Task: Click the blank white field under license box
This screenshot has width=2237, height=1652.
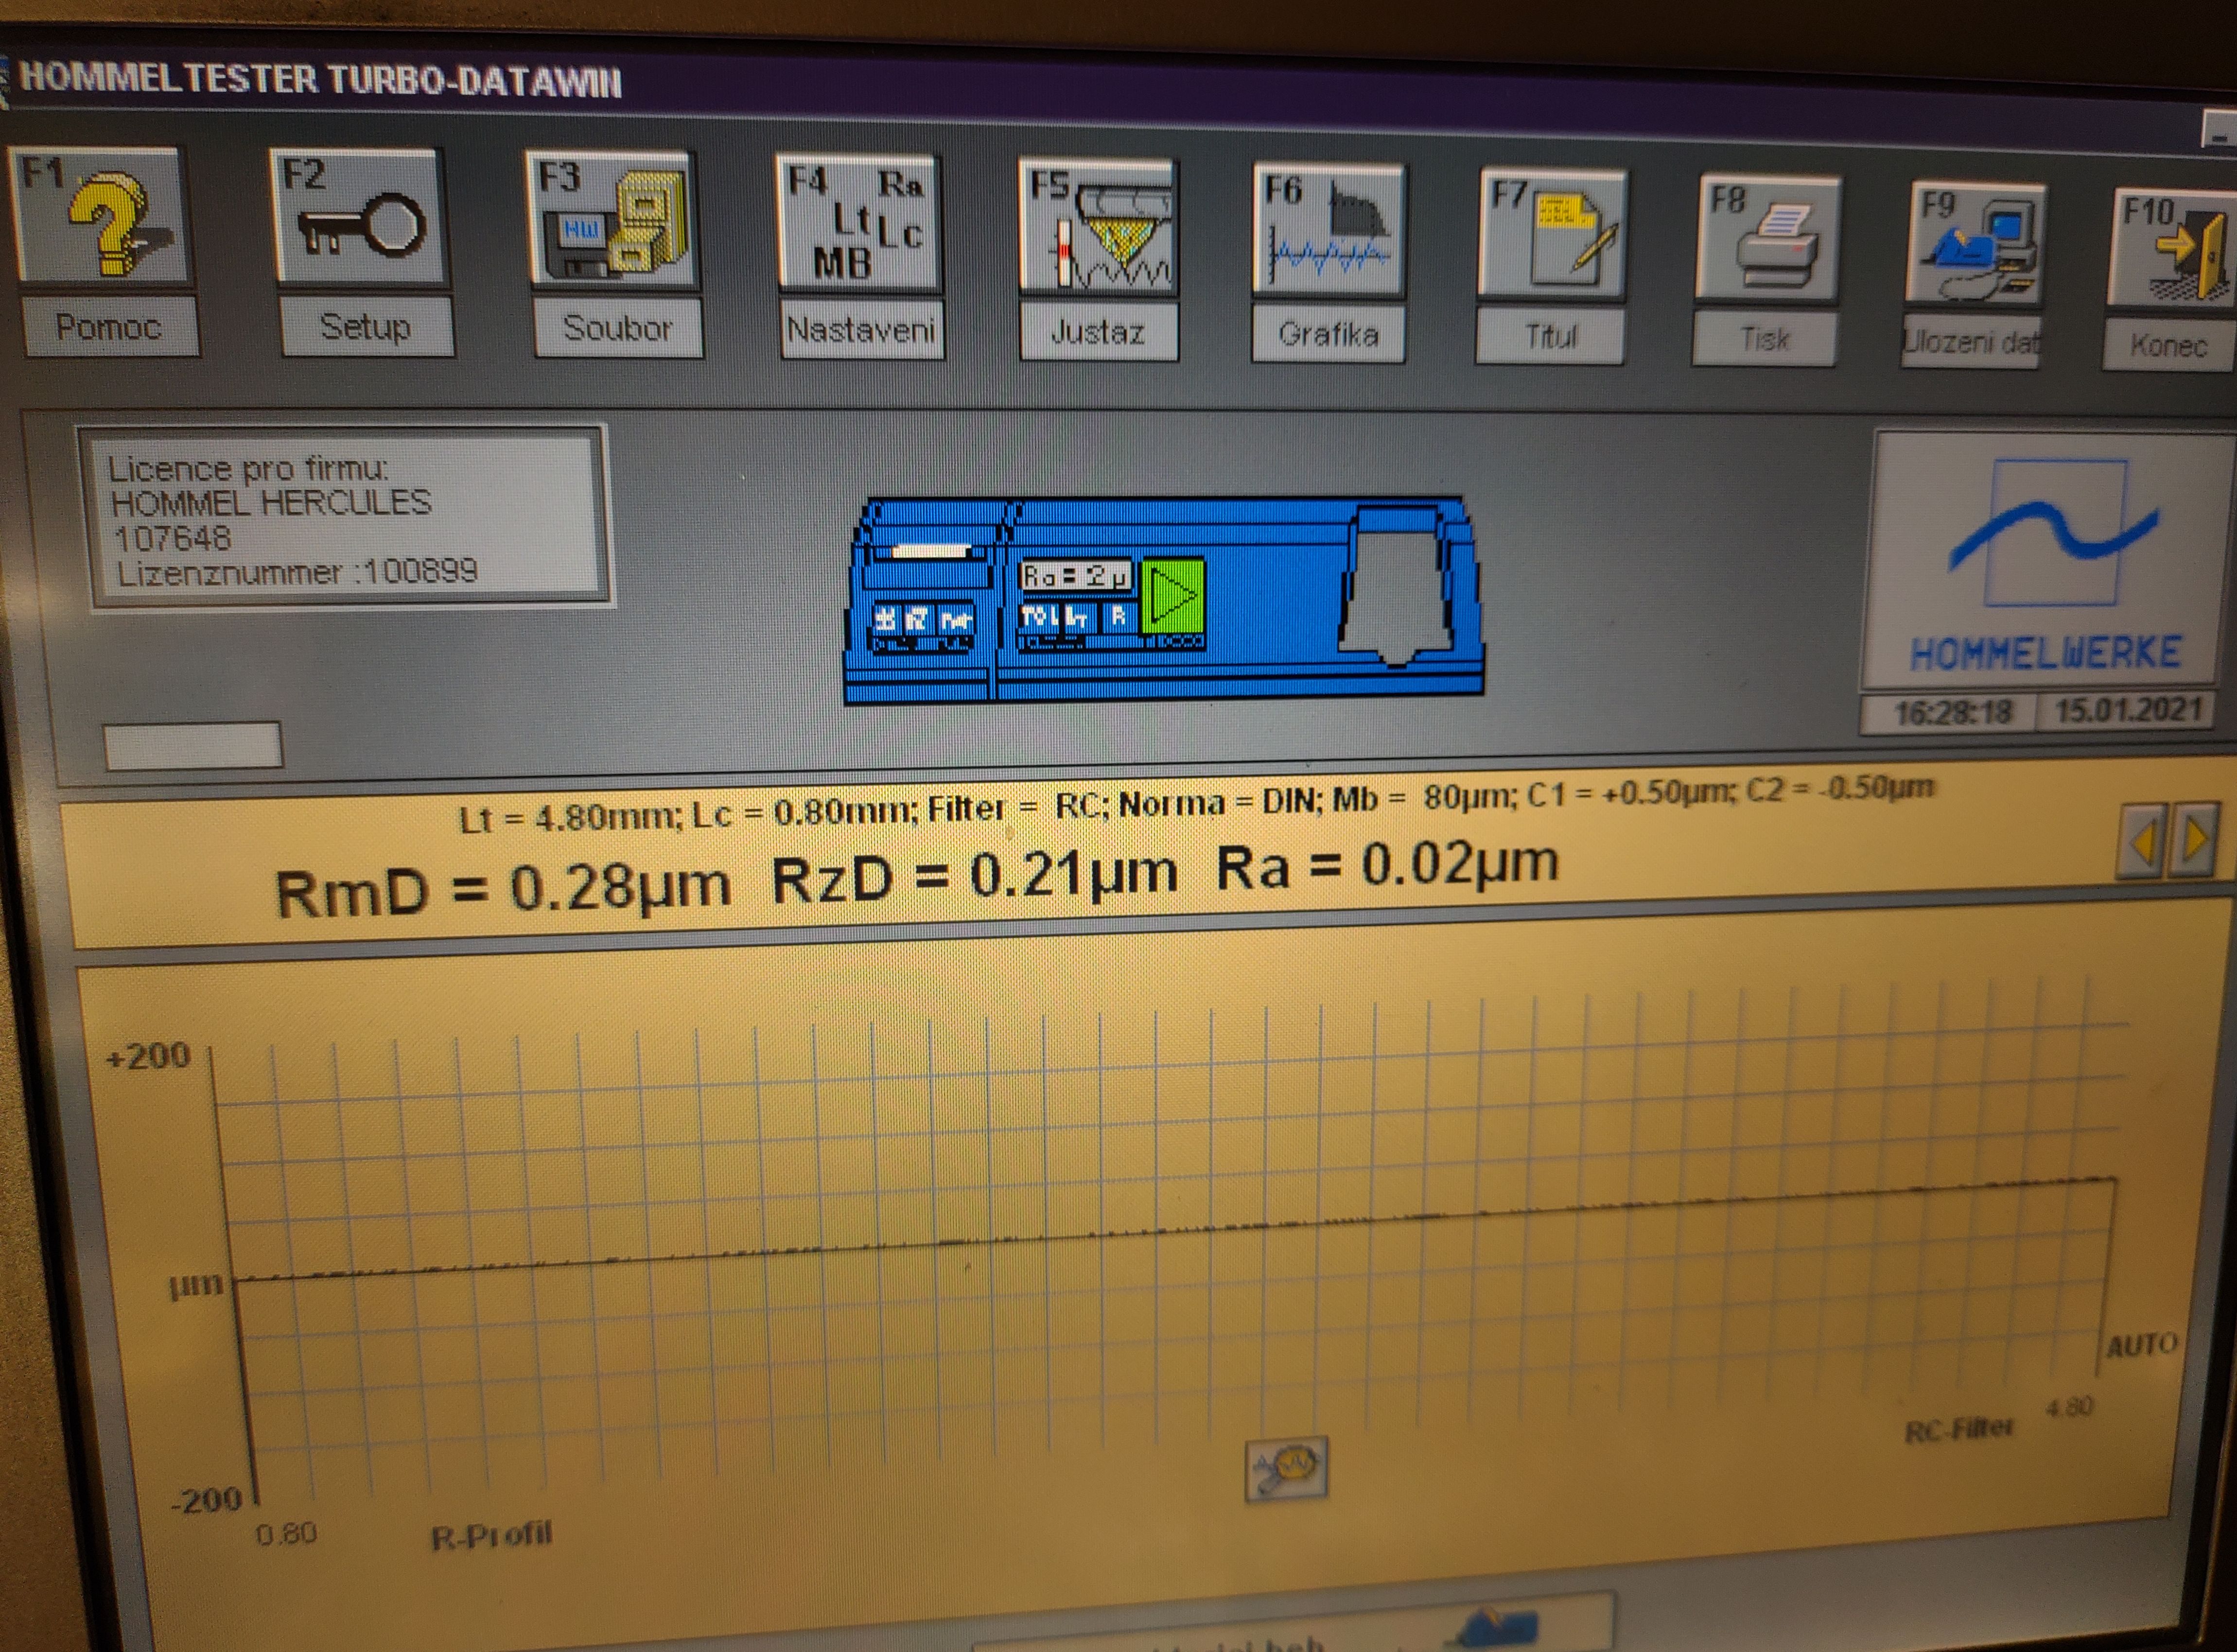Action: pos(193,746)
